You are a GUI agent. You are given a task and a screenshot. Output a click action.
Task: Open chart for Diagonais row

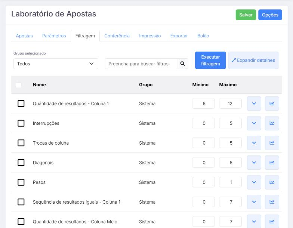click(272, 163)
